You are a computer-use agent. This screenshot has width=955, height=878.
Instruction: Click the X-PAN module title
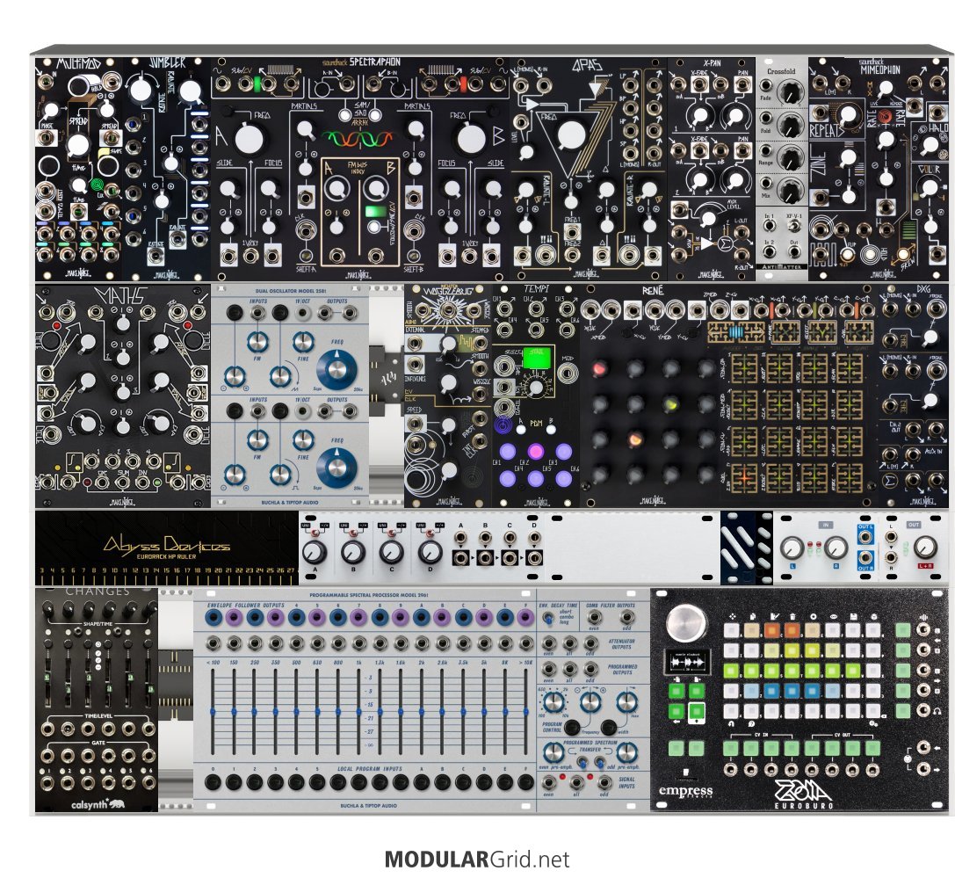(x=712, y=62)
